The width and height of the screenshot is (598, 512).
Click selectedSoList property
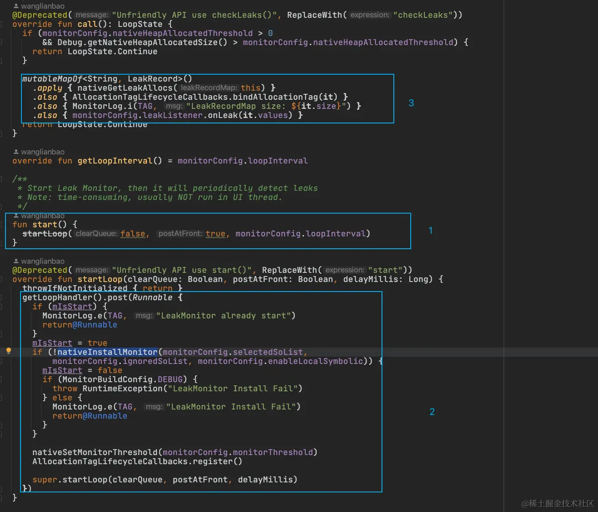(x=268, y=352)
